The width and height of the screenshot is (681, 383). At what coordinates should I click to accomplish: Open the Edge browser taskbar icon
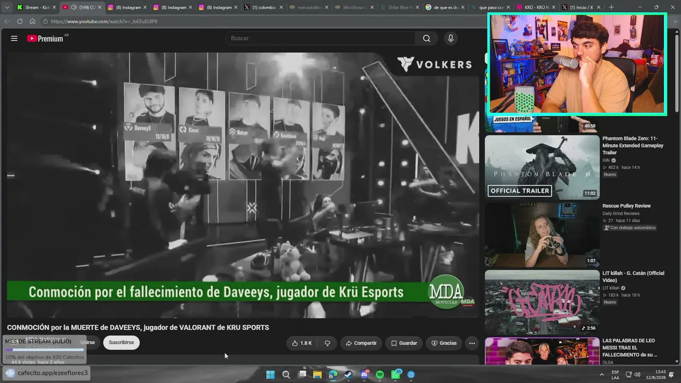point(333,374)
